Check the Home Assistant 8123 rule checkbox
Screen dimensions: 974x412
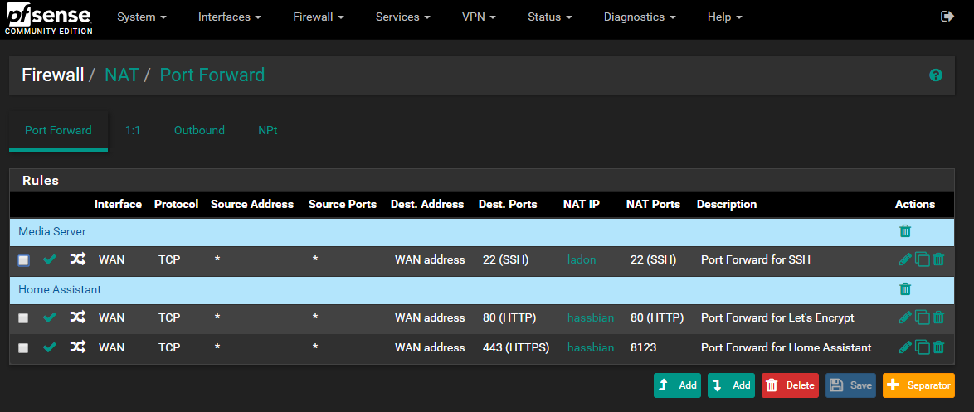tap(23, 348)
